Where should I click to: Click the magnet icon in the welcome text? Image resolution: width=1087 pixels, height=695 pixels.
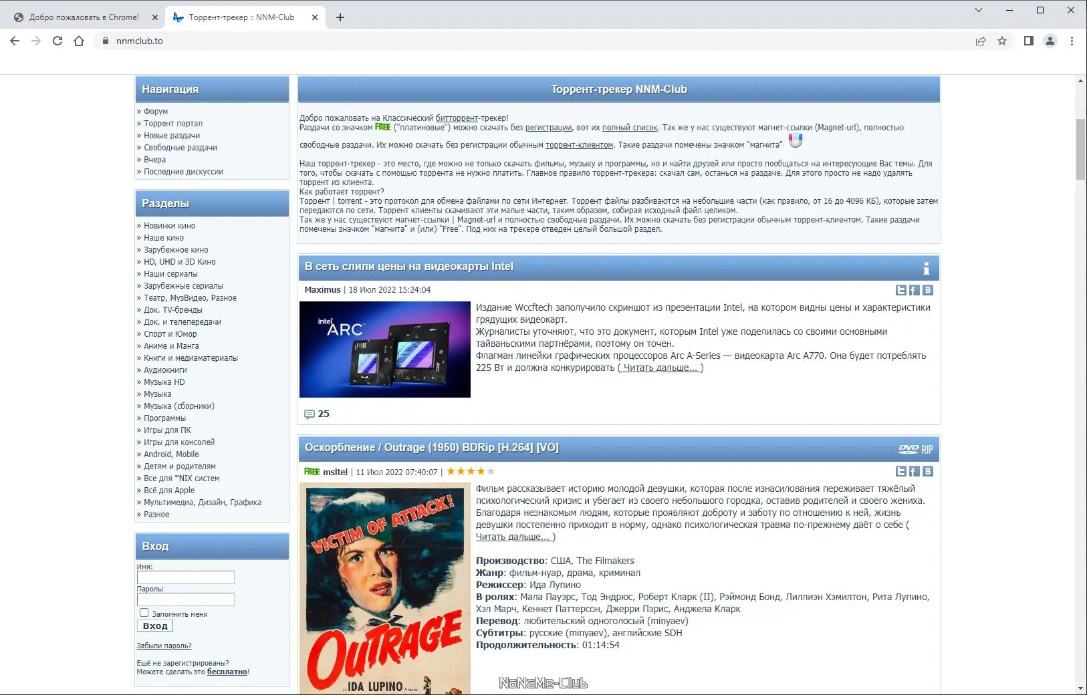click(796, 141)
